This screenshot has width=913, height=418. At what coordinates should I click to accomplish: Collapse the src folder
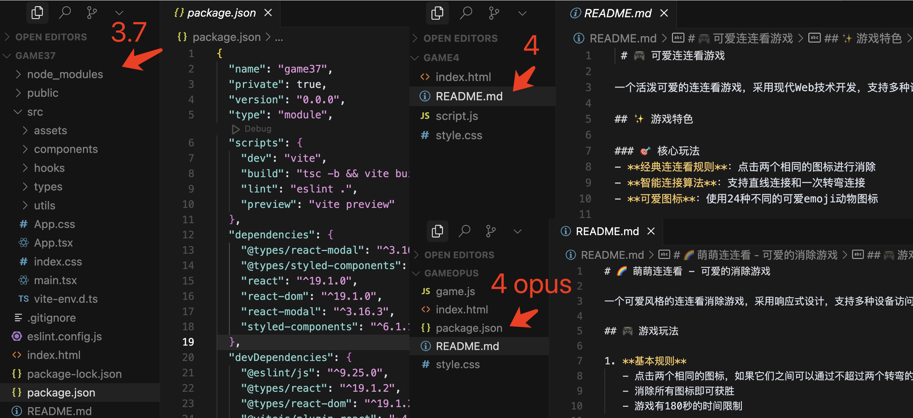pyautogui.click(x=35, y=112)
